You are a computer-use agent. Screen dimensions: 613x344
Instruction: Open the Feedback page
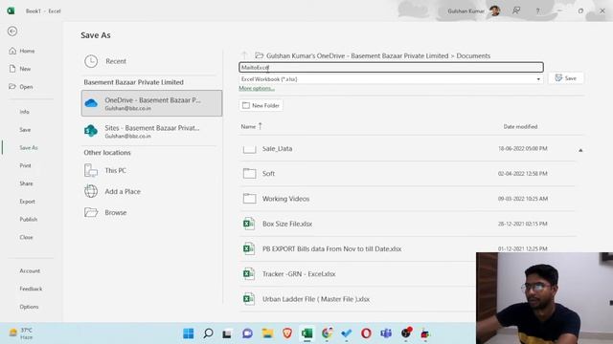(x=31, y=289)
